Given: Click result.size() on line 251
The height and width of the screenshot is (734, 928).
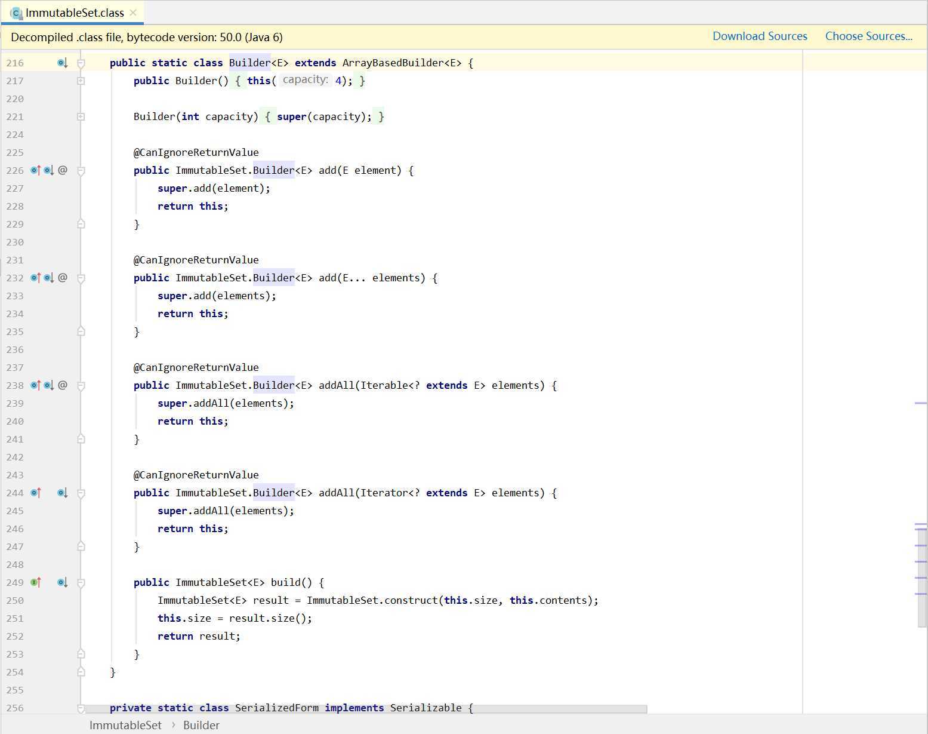Looking at the screenshot, I should [x=268, y=618].
